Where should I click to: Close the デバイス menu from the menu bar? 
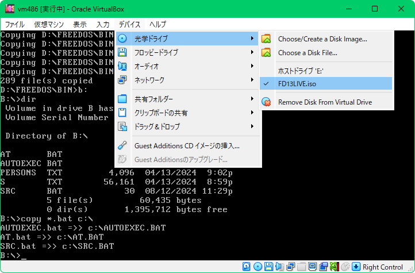point(129,24)
